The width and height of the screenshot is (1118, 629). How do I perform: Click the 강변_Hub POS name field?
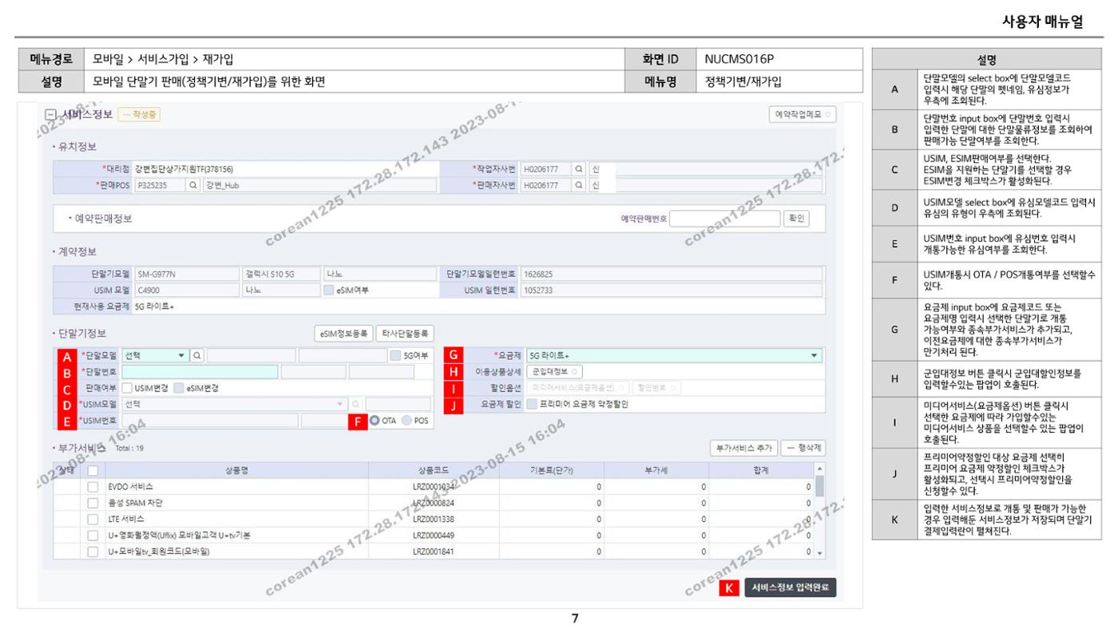[319, 185]
